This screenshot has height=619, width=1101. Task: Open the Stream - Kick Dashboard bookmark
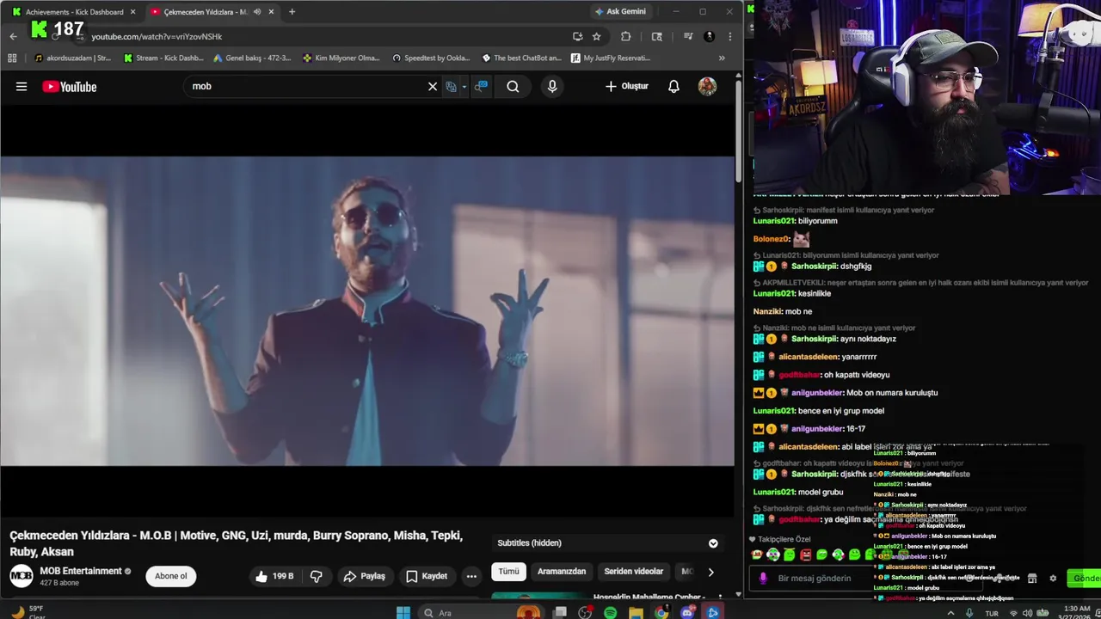[163, 58]
